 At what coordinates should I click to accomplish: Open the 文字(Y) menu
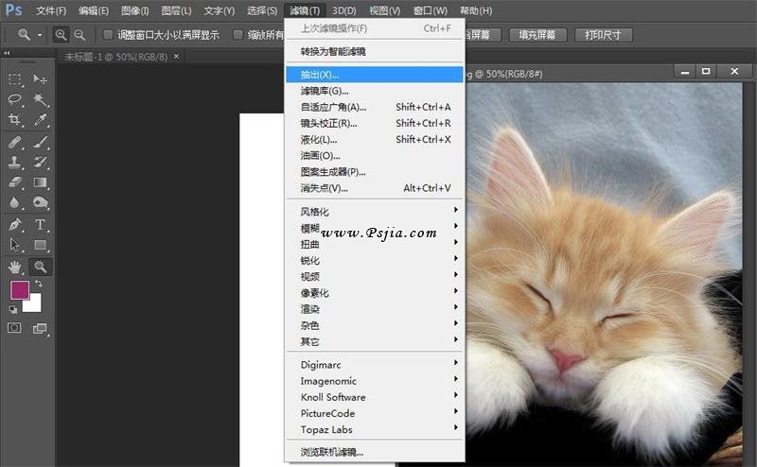point(219,10)
